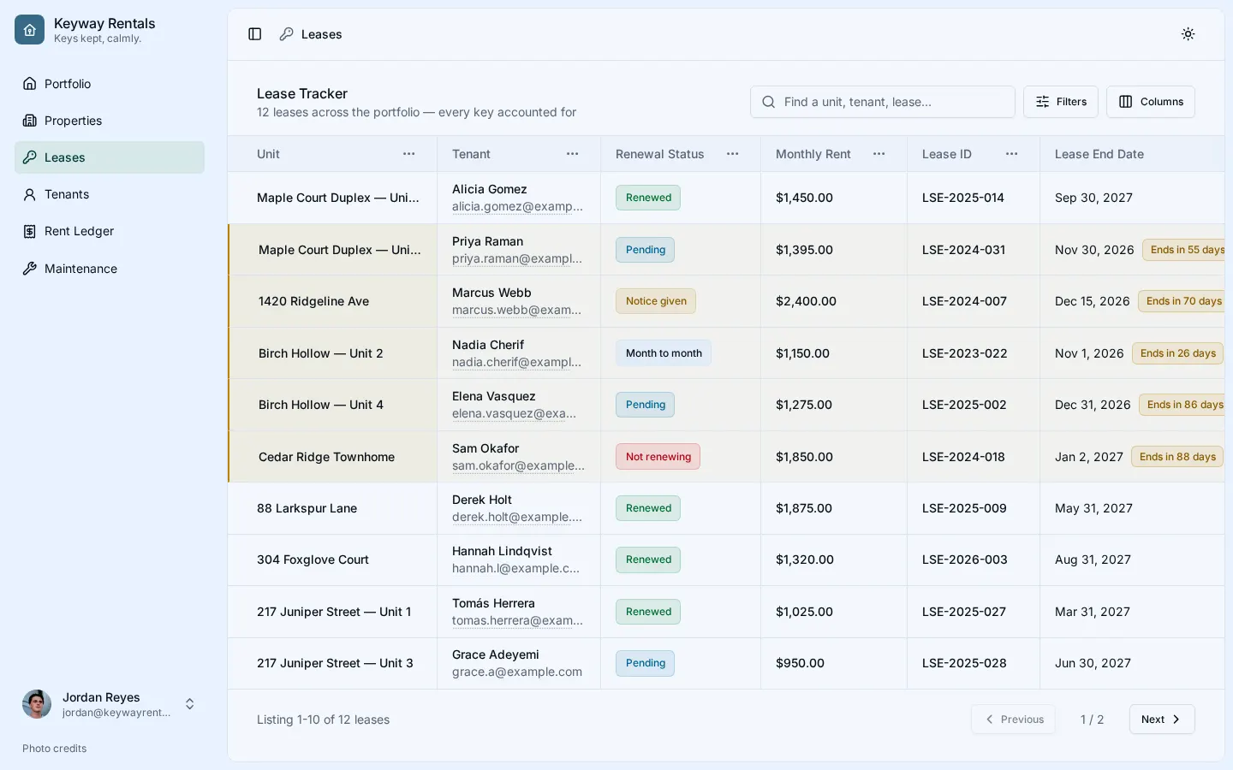
Task: Click the Not renewing status badge
Action: pos(658,457)
